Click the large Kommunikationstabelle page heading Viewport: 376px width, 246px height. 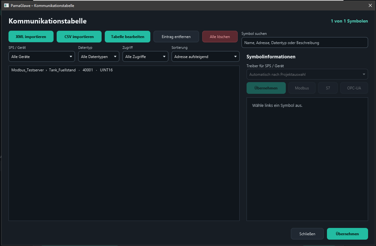(x=47, y=21)
